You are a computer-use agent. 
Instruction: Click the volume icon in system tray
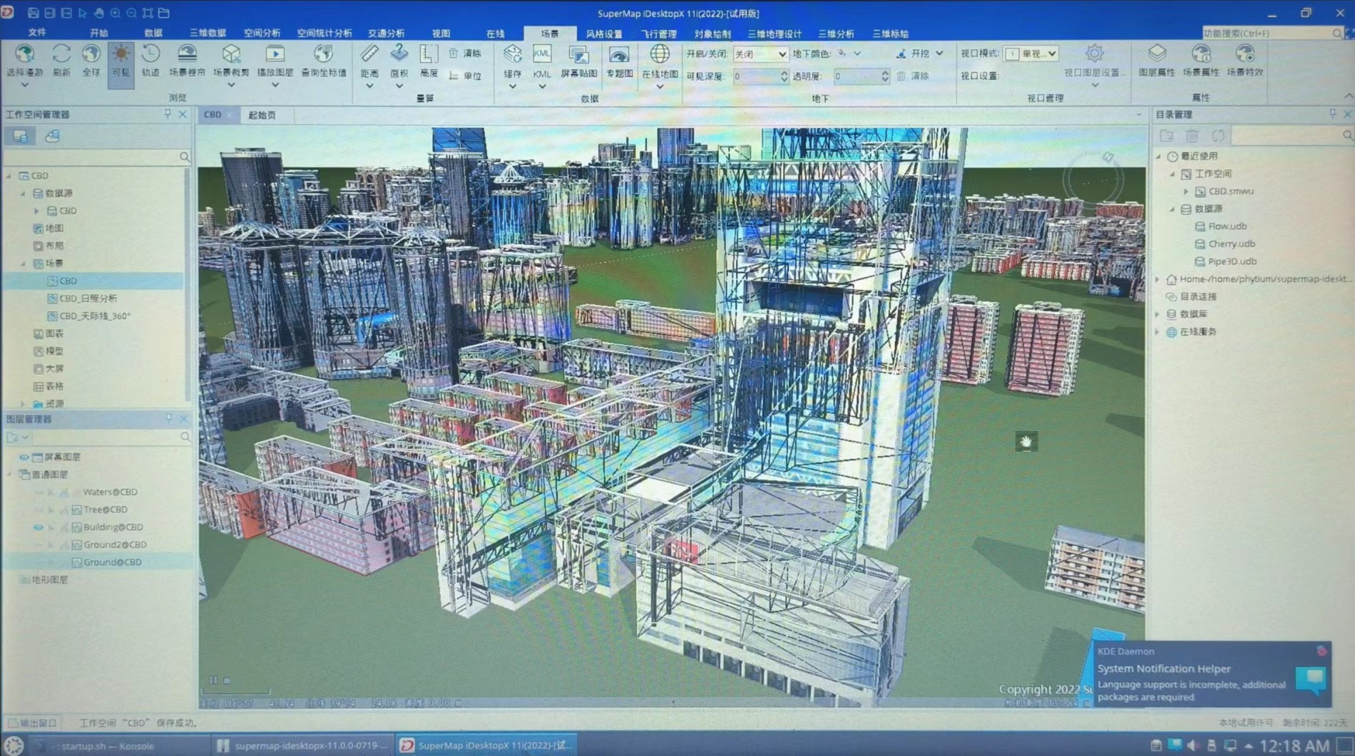(x=1192, y=745)
